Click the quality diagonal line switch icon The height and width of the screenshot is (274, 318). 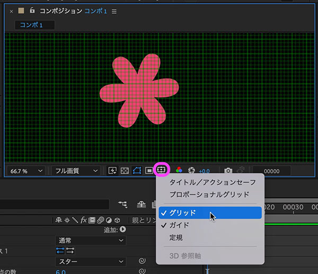point(75,220)
